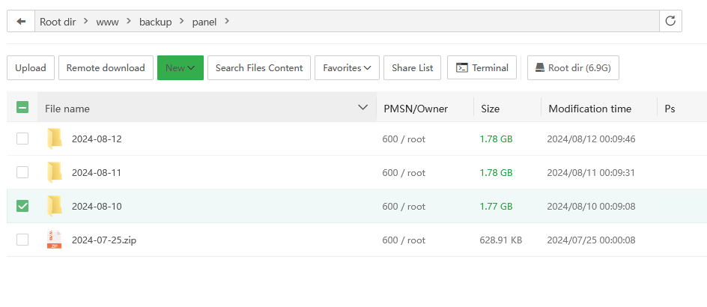
Task: Check the 2024-08-12 row checkbox
Action: pyautogui.click(x=22, y=139)
